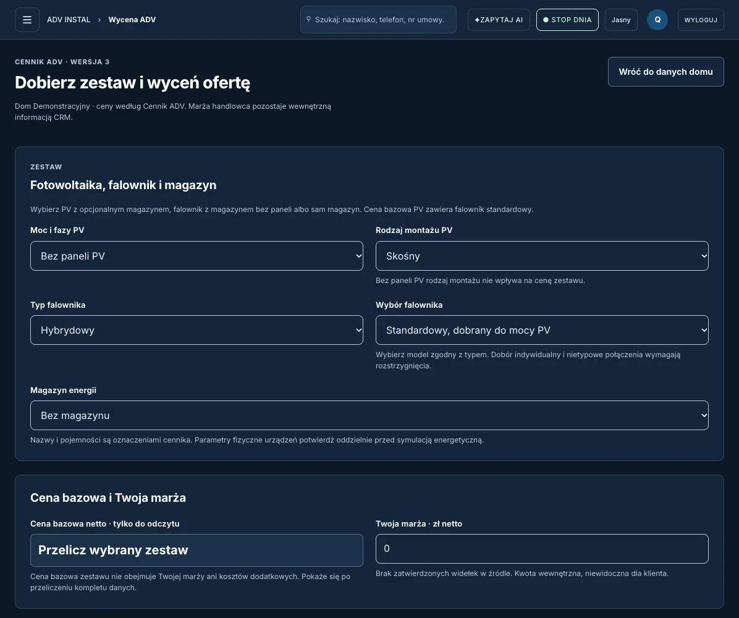
Task: Click the 'Rodzaj montażu PV' label
Action: [x=414, y=230]
